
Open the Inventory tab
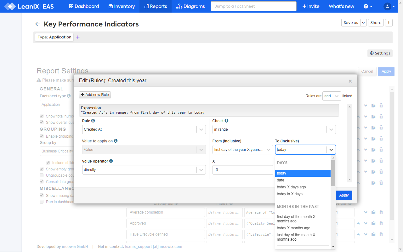pyautogui.click(x=122, y=6)
